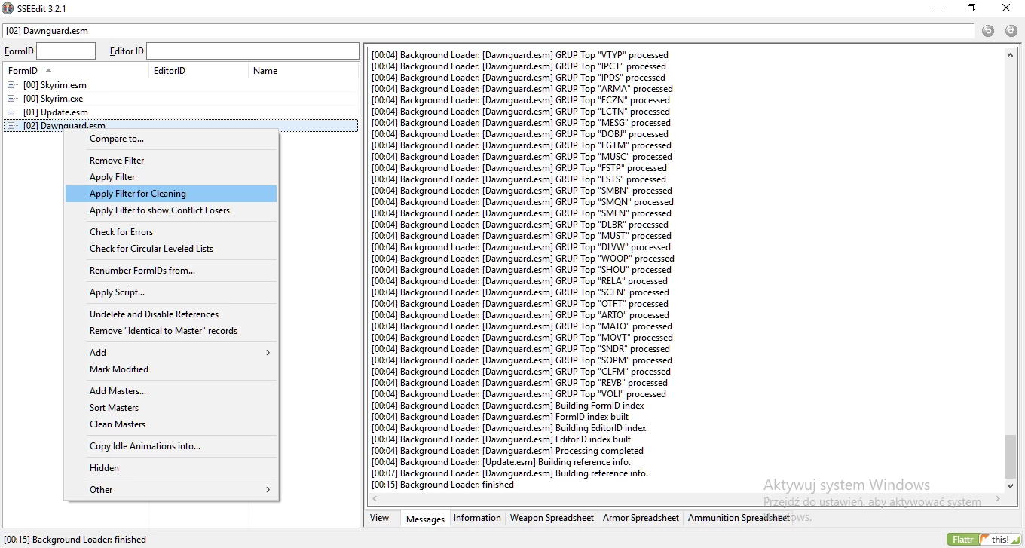The image size is (1025, 548).
Task: Select Check for Circular Leveled Lists
Action: point(171,249)
